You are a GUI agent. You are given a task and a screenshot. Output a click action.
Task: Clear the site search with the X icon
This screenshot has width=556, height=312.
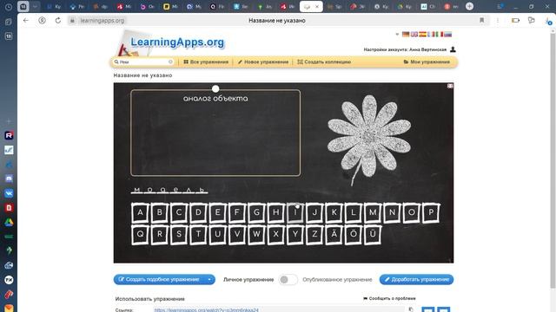(170, 62)
